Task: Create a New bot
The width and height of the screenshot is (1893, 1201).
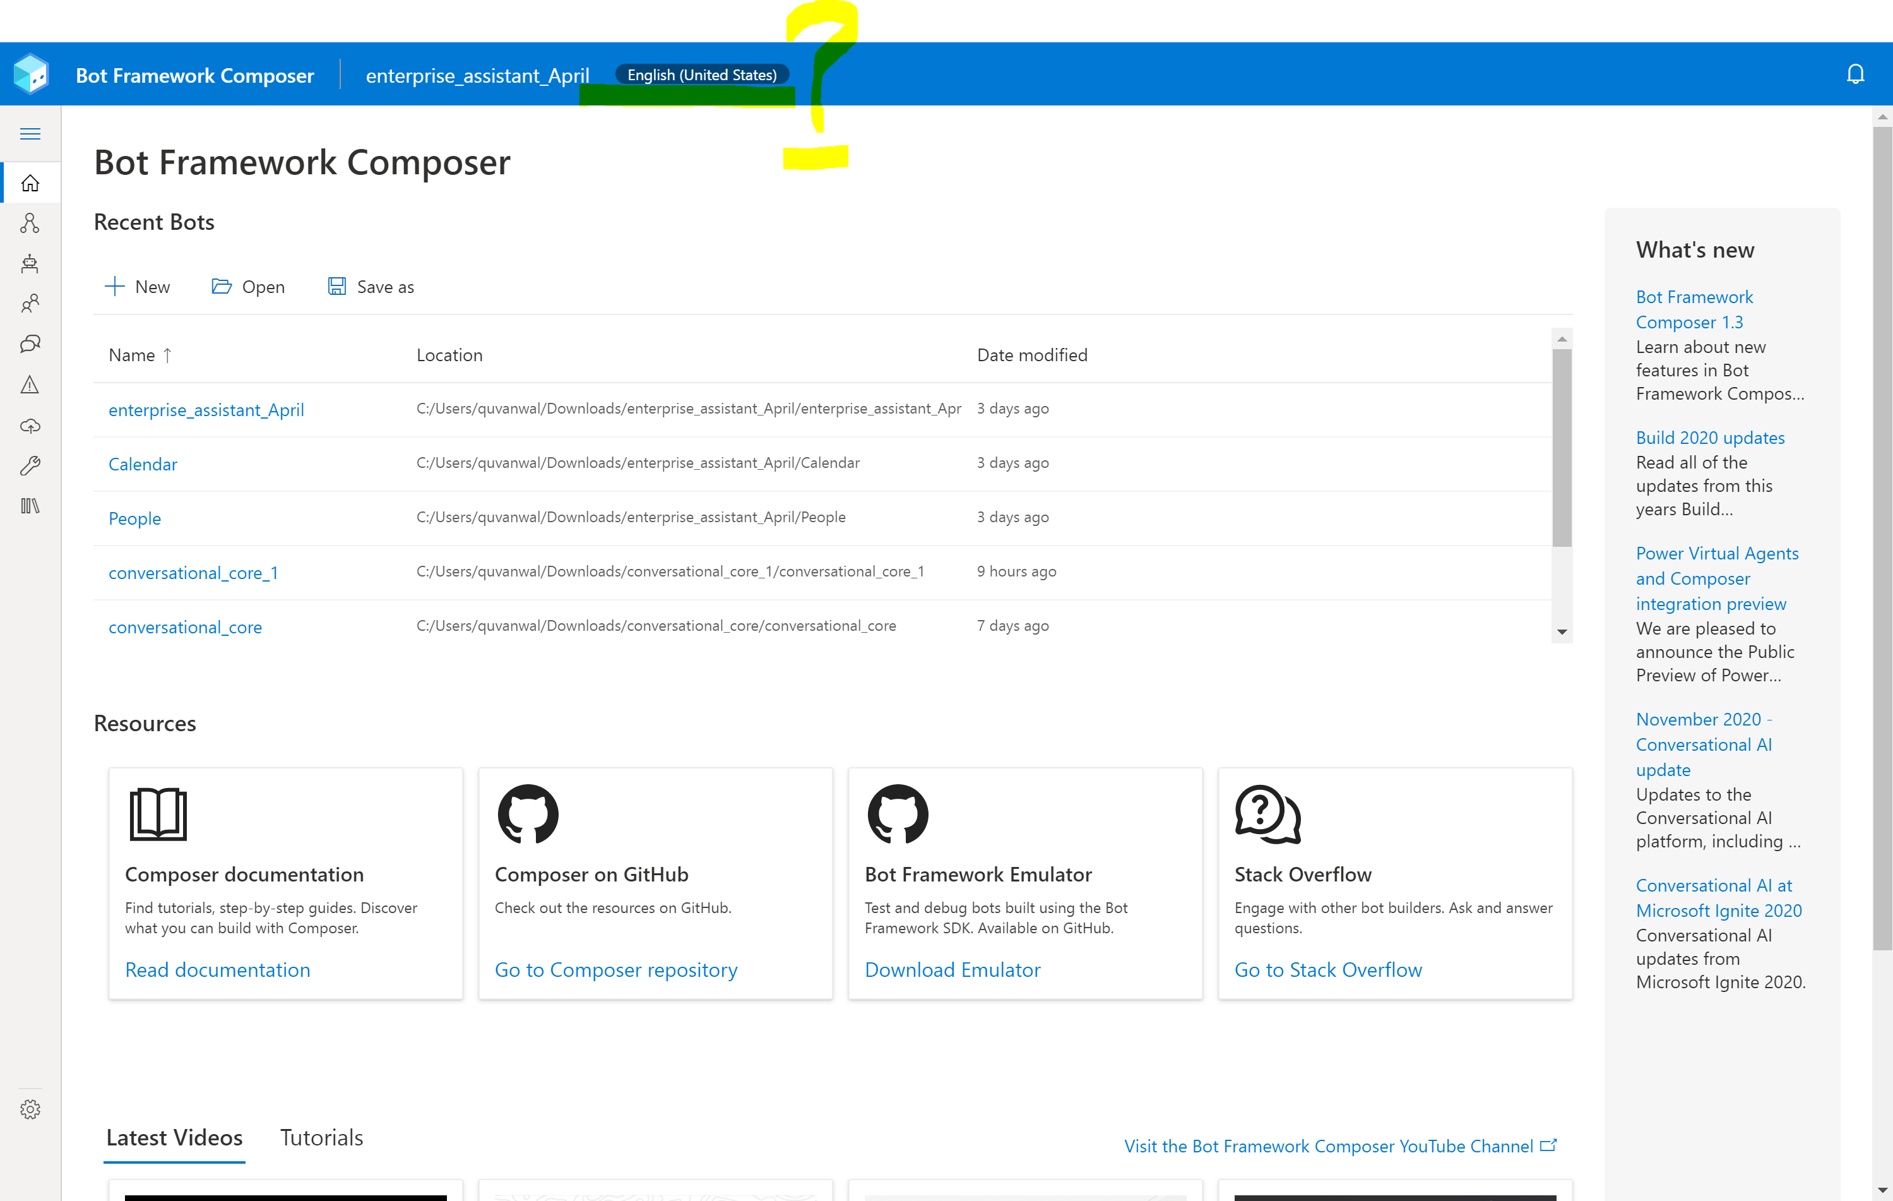Action: tap(137, 287)
